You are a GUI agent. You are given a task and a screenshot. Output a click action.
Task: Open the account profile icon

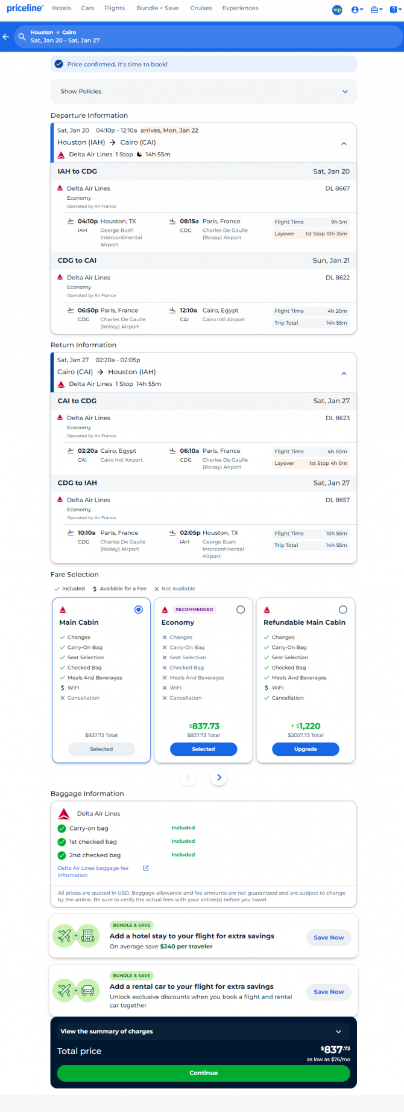(357, 10)
